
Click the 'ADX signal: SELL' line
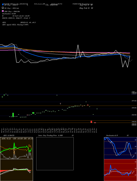15,25
